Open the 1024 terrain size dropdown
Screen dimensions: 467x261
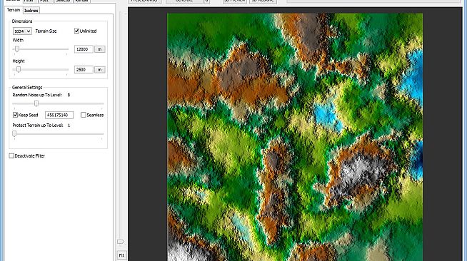pyautogui.click(x=22, y=31)
